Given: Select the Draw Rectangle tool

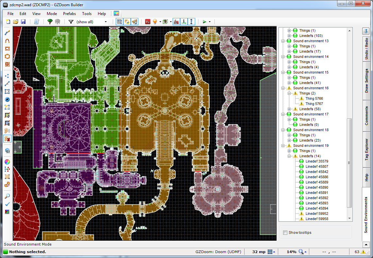Looking at the screenshot, I should click(x=7, y=48).
